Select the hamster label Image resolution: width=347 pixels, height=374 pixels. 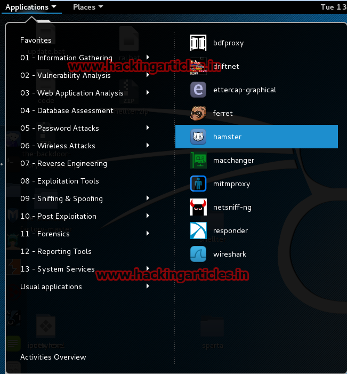point(227,137)
